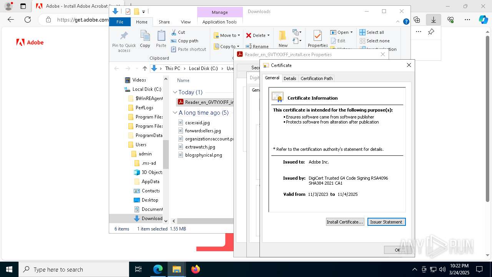Screen dimensions: 492x277
Task: Click the Windows Start button
Action: coord(9,269)
